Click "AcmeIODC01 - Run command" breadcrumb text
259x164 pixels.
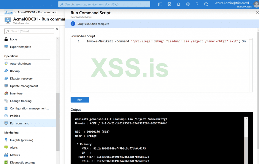[37, 12]
